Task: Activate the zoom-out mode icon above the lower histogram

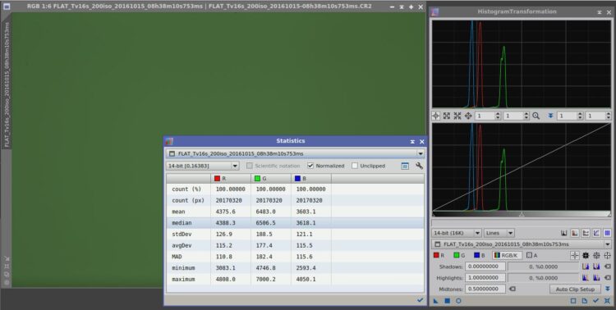Action: coord(457,116)
